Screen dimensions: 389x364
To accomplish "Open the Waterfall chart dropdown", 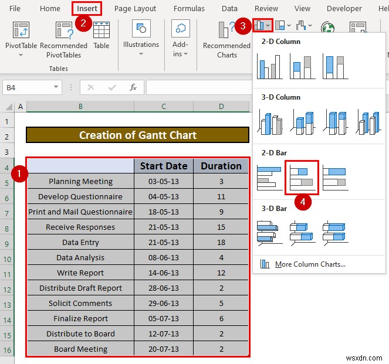I will coord(304,25).
